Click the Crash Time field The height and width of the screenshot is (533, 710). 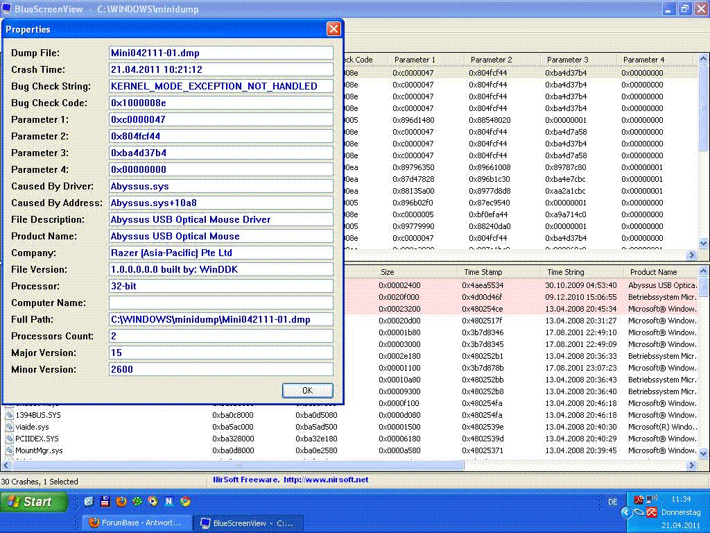[221, 69]
